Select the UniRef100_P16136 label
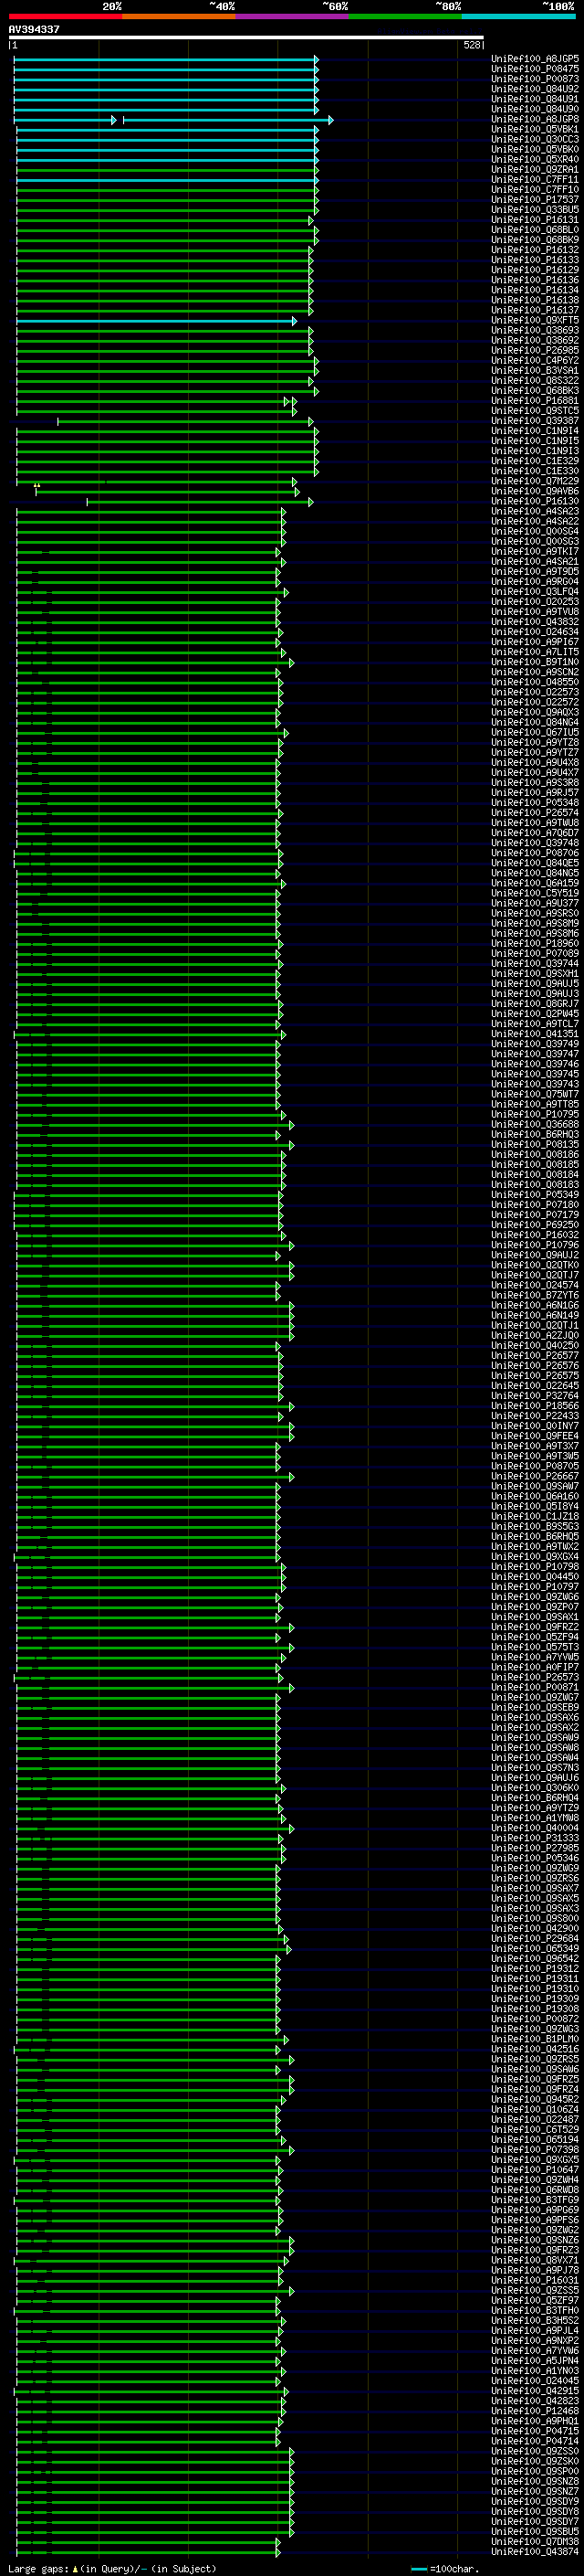 click(534, 280)
